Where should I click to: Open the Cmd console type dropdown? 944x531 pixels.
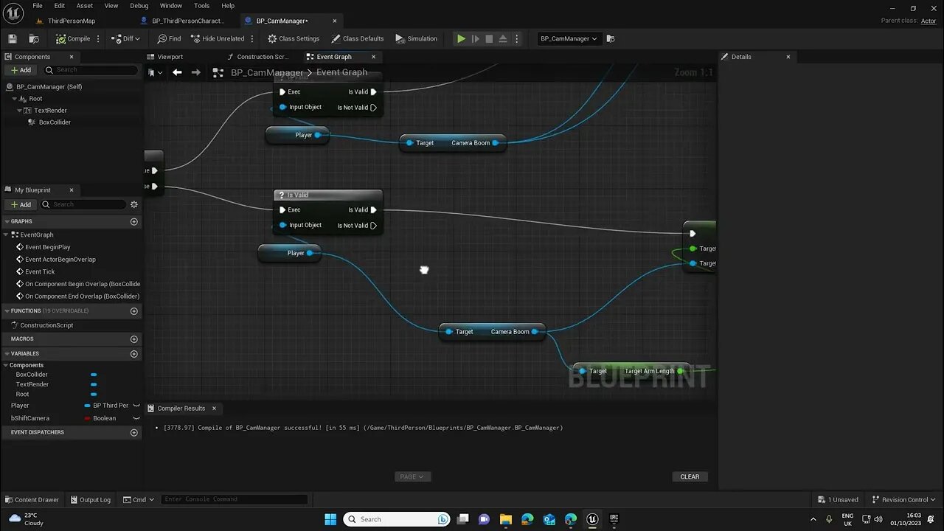(x=139, y=499)
